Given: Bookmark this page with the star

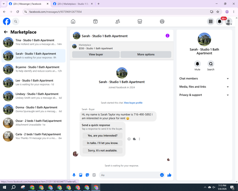Looking at the screenshot, I should point(218,12).
